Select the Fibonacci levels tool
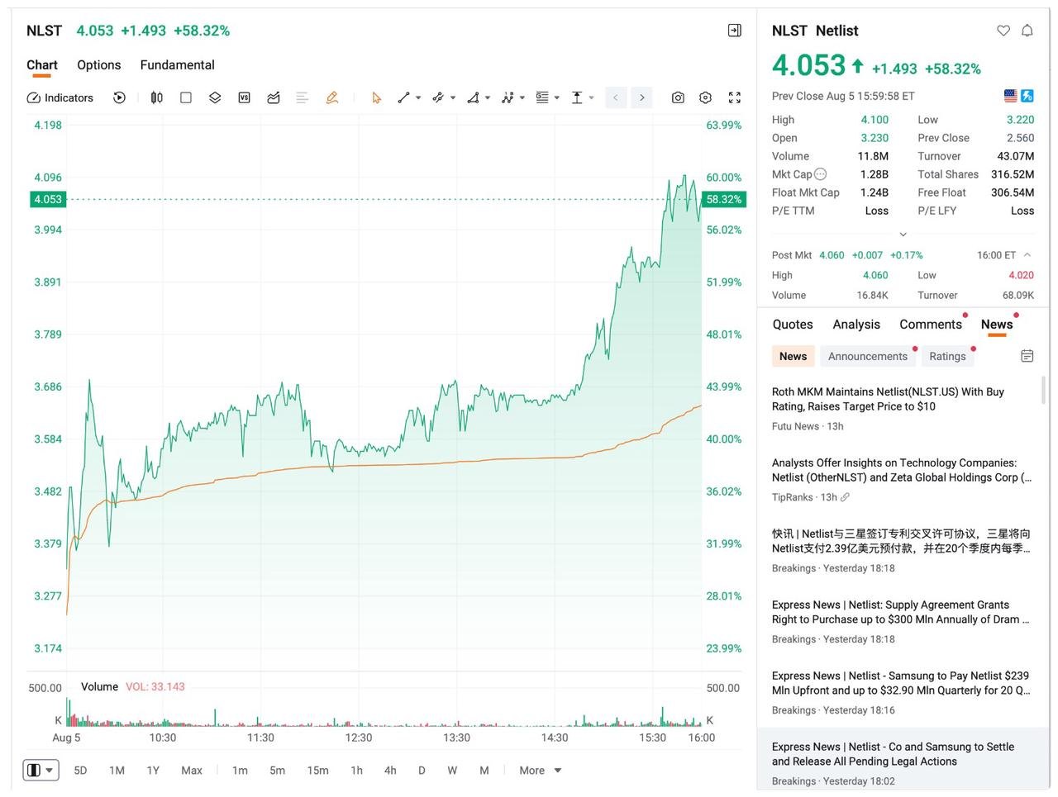Image resolution: width=1058 pixels, height=797 pixels. coord(542,97)
